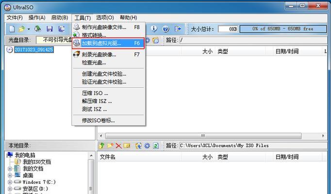Image resolution: width=331 pixels, height=194 pixels.
Task: Click the upper 路径 field showing /
Action: (254, 40)
